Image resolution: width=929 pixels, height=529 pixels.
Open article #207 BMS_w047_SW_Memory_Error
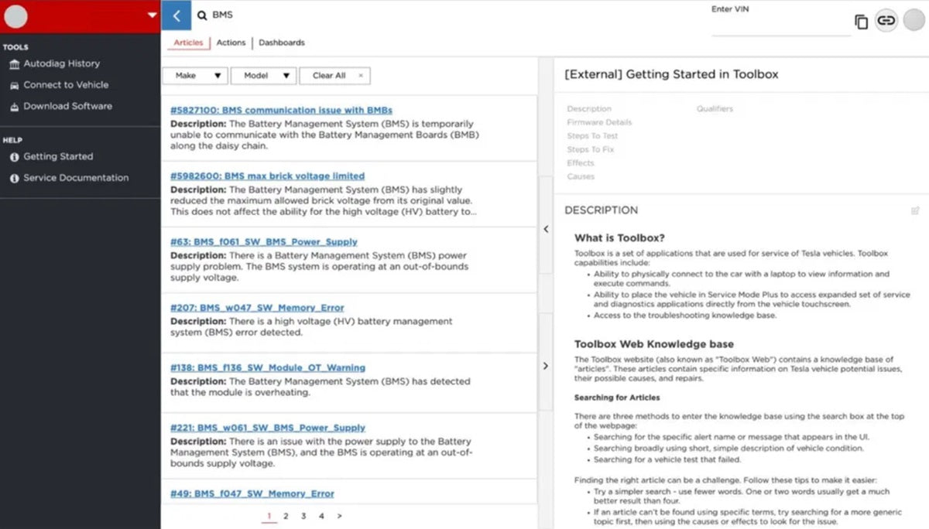coord(257,308)
